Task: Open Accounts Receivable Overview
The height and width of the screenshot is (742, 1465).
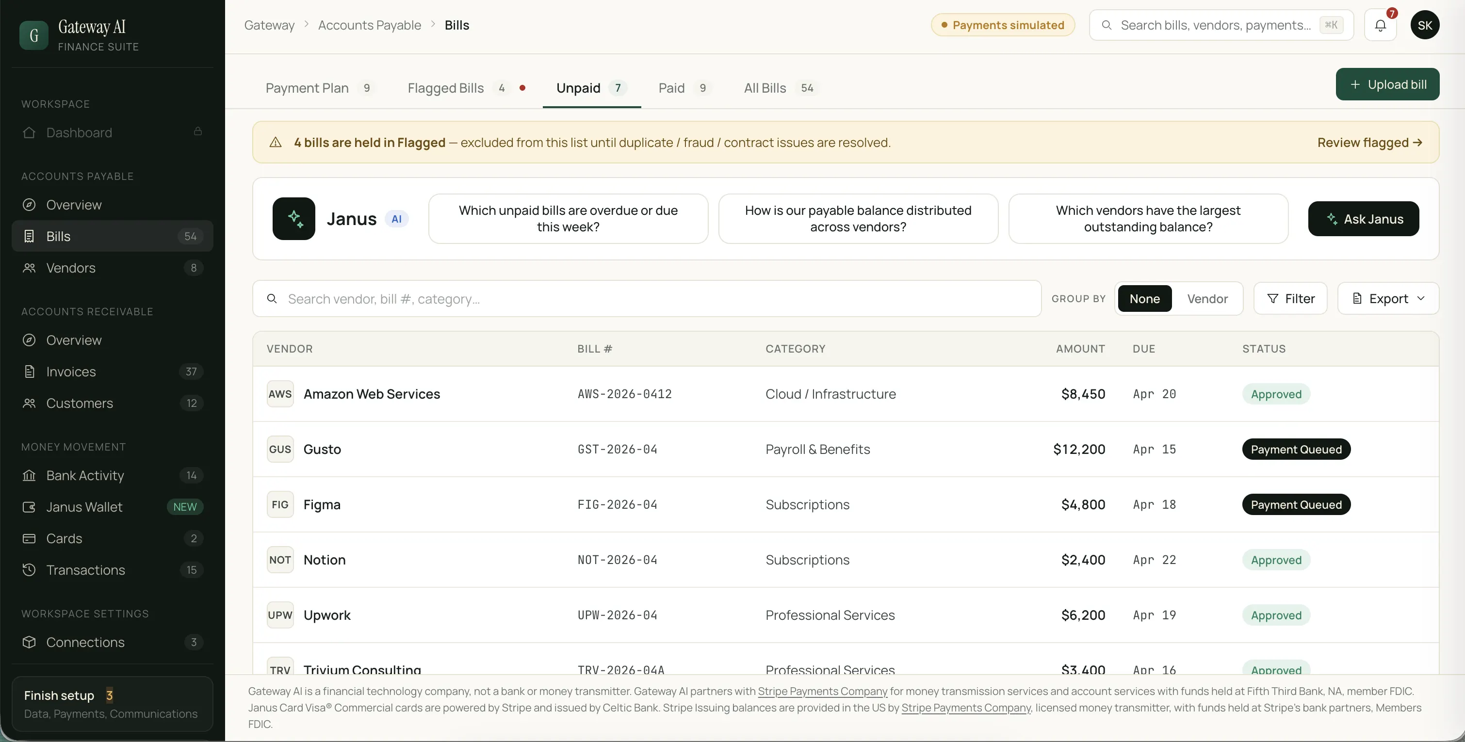Action: pos(112,340)
